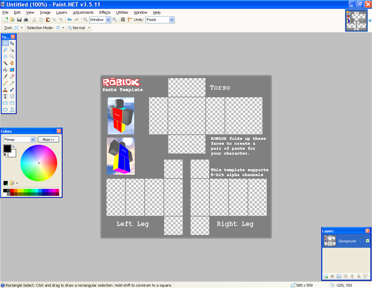The height and width of the screenshot is (288, 372).
Task: Open the Units Pixels dropdown
Action: pos(171,20)
